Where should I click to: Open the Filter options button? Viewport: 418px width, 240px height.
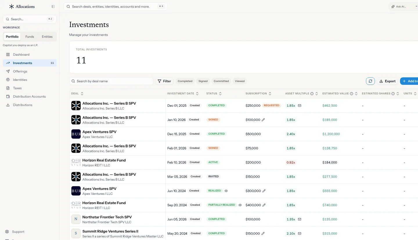point(164,81)
